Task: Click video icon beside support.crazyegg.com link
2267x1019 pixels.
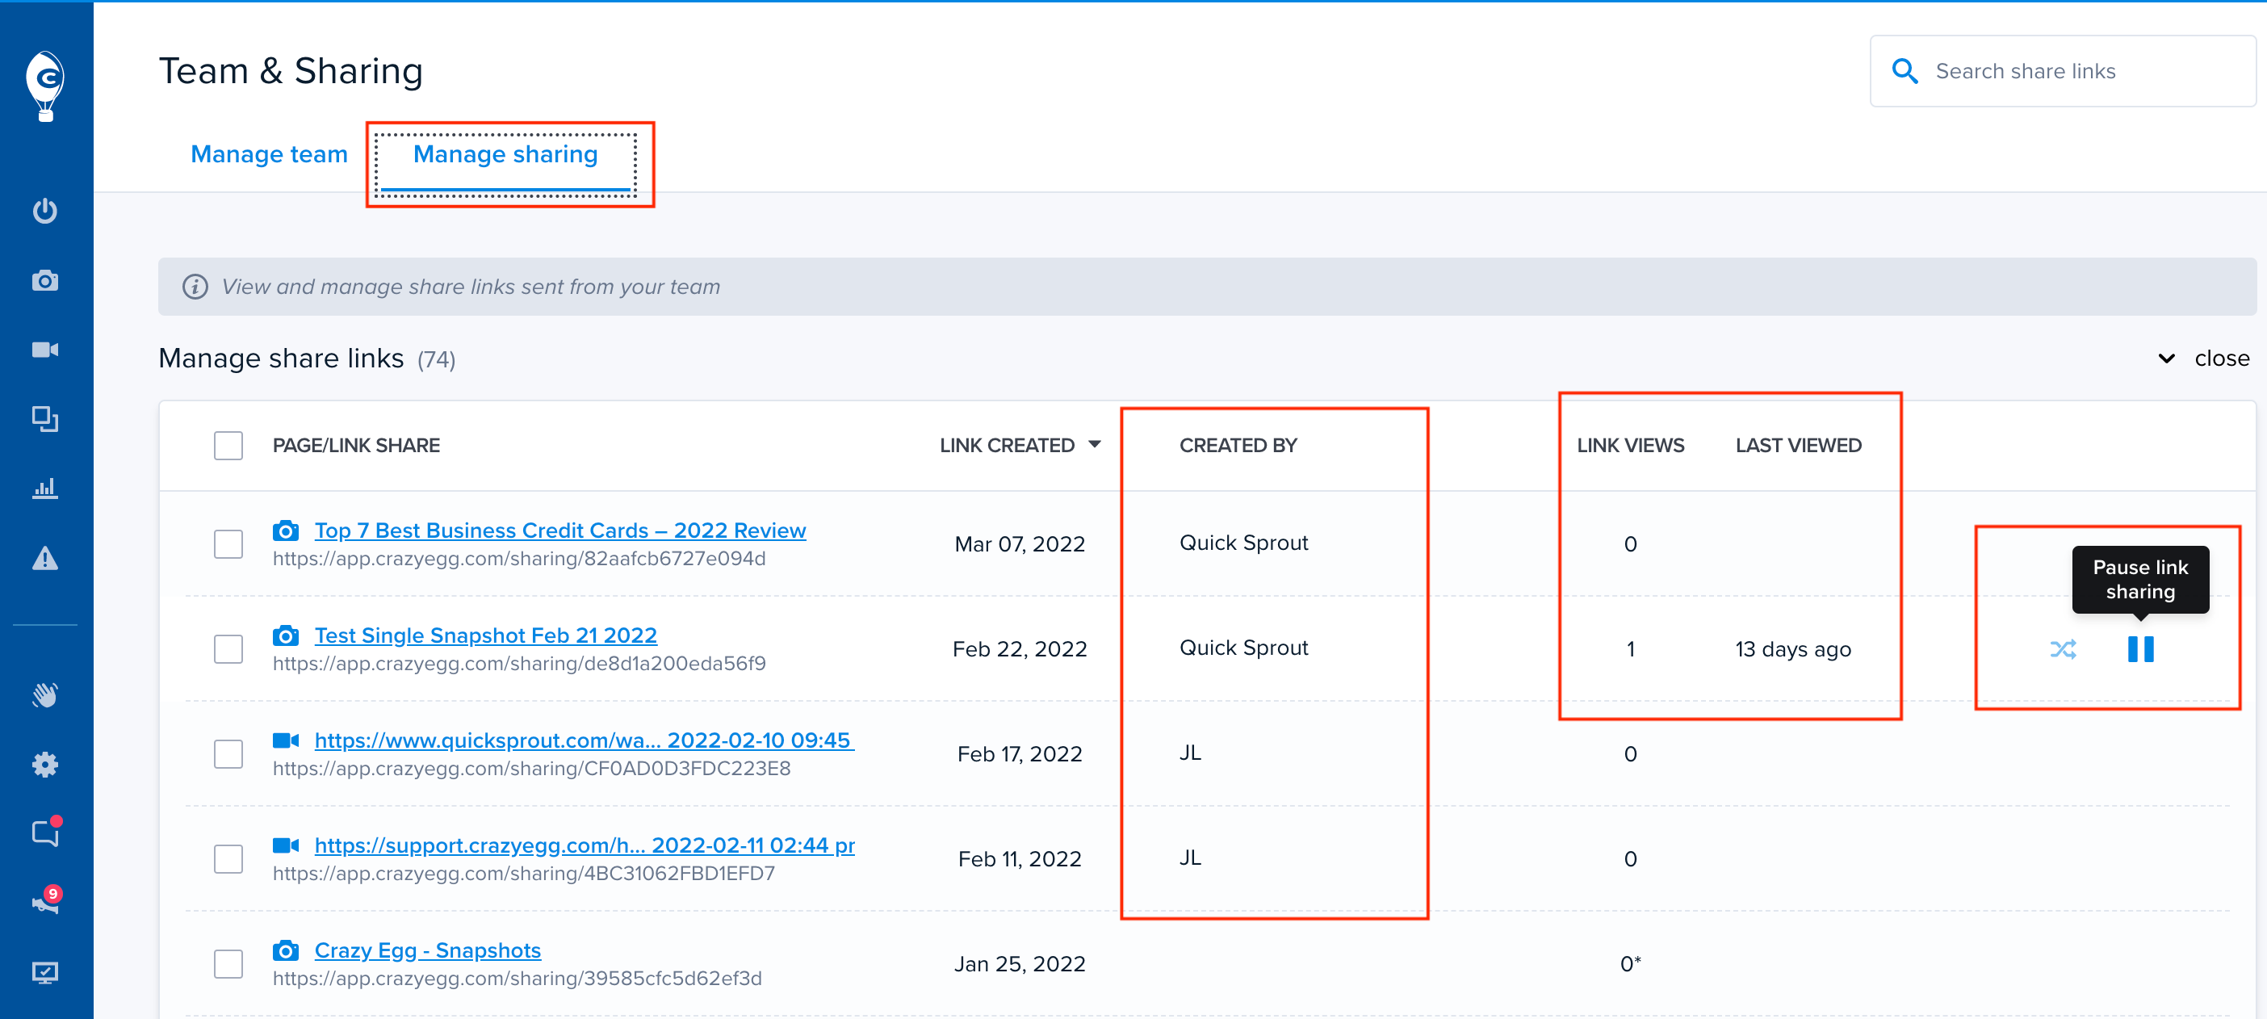Action: point(285,845)
